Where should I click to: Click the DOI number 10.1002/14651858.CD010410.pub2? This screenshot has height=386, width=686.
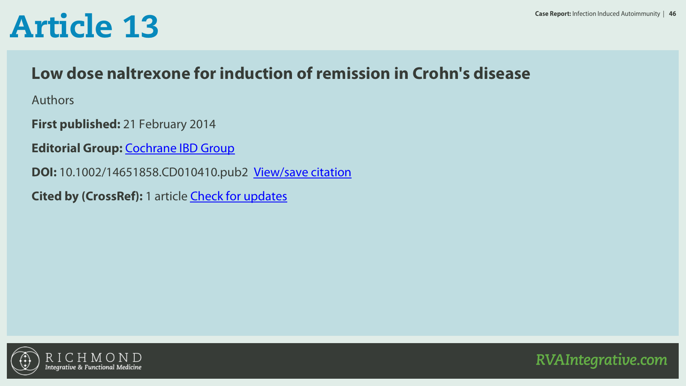153,172
